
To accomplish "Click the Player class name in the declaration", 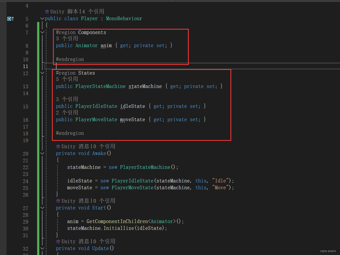I will click(89, 19).
